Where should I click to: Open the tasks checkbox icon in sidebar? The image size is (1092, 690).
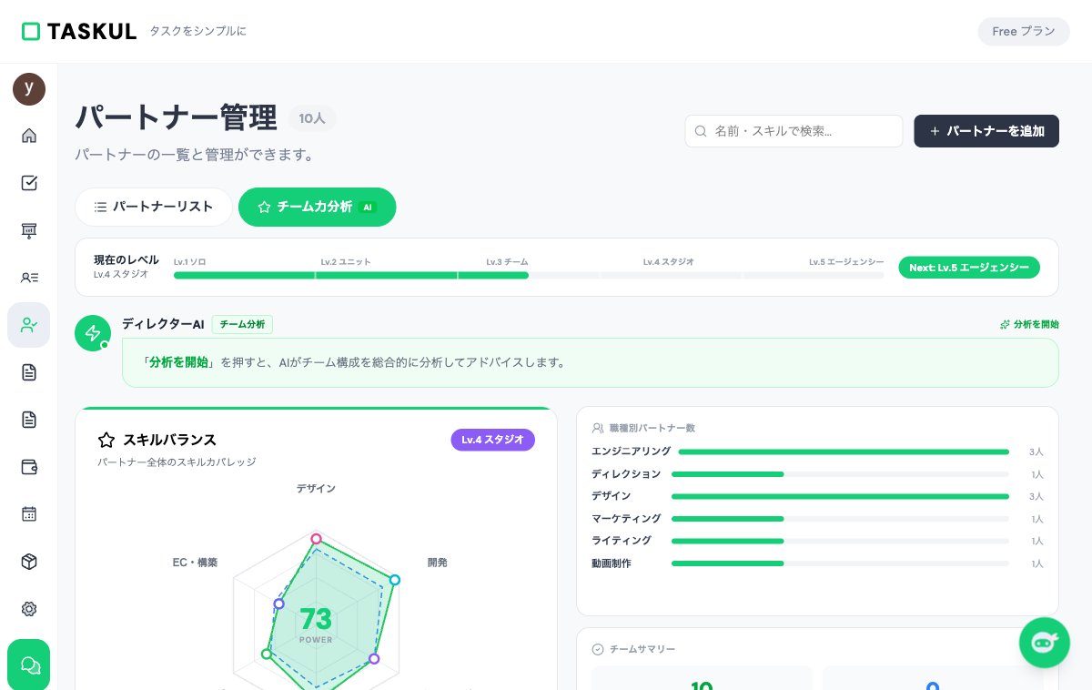29,183
